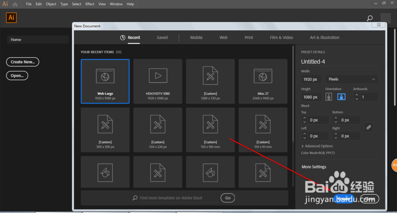Select the Web-Large preset thumbnail
This screenshot has width=397, height=213.
coord(105,81)
